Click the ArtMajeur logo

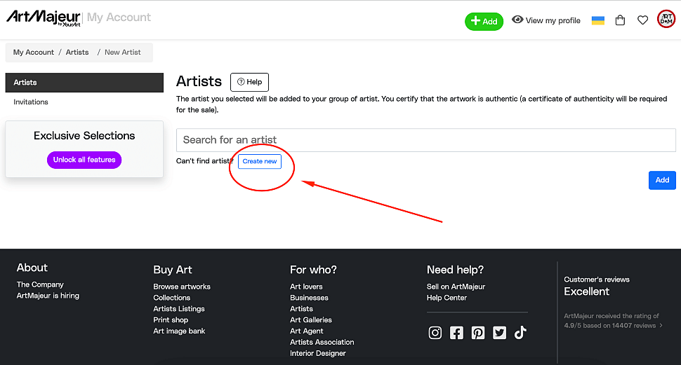point(43,18)
